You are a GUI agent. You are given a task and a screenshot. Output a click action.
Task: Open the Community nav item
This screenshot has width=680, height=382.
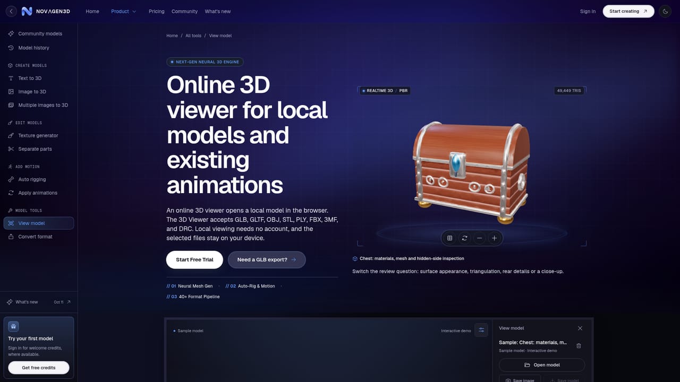(184, 11)
